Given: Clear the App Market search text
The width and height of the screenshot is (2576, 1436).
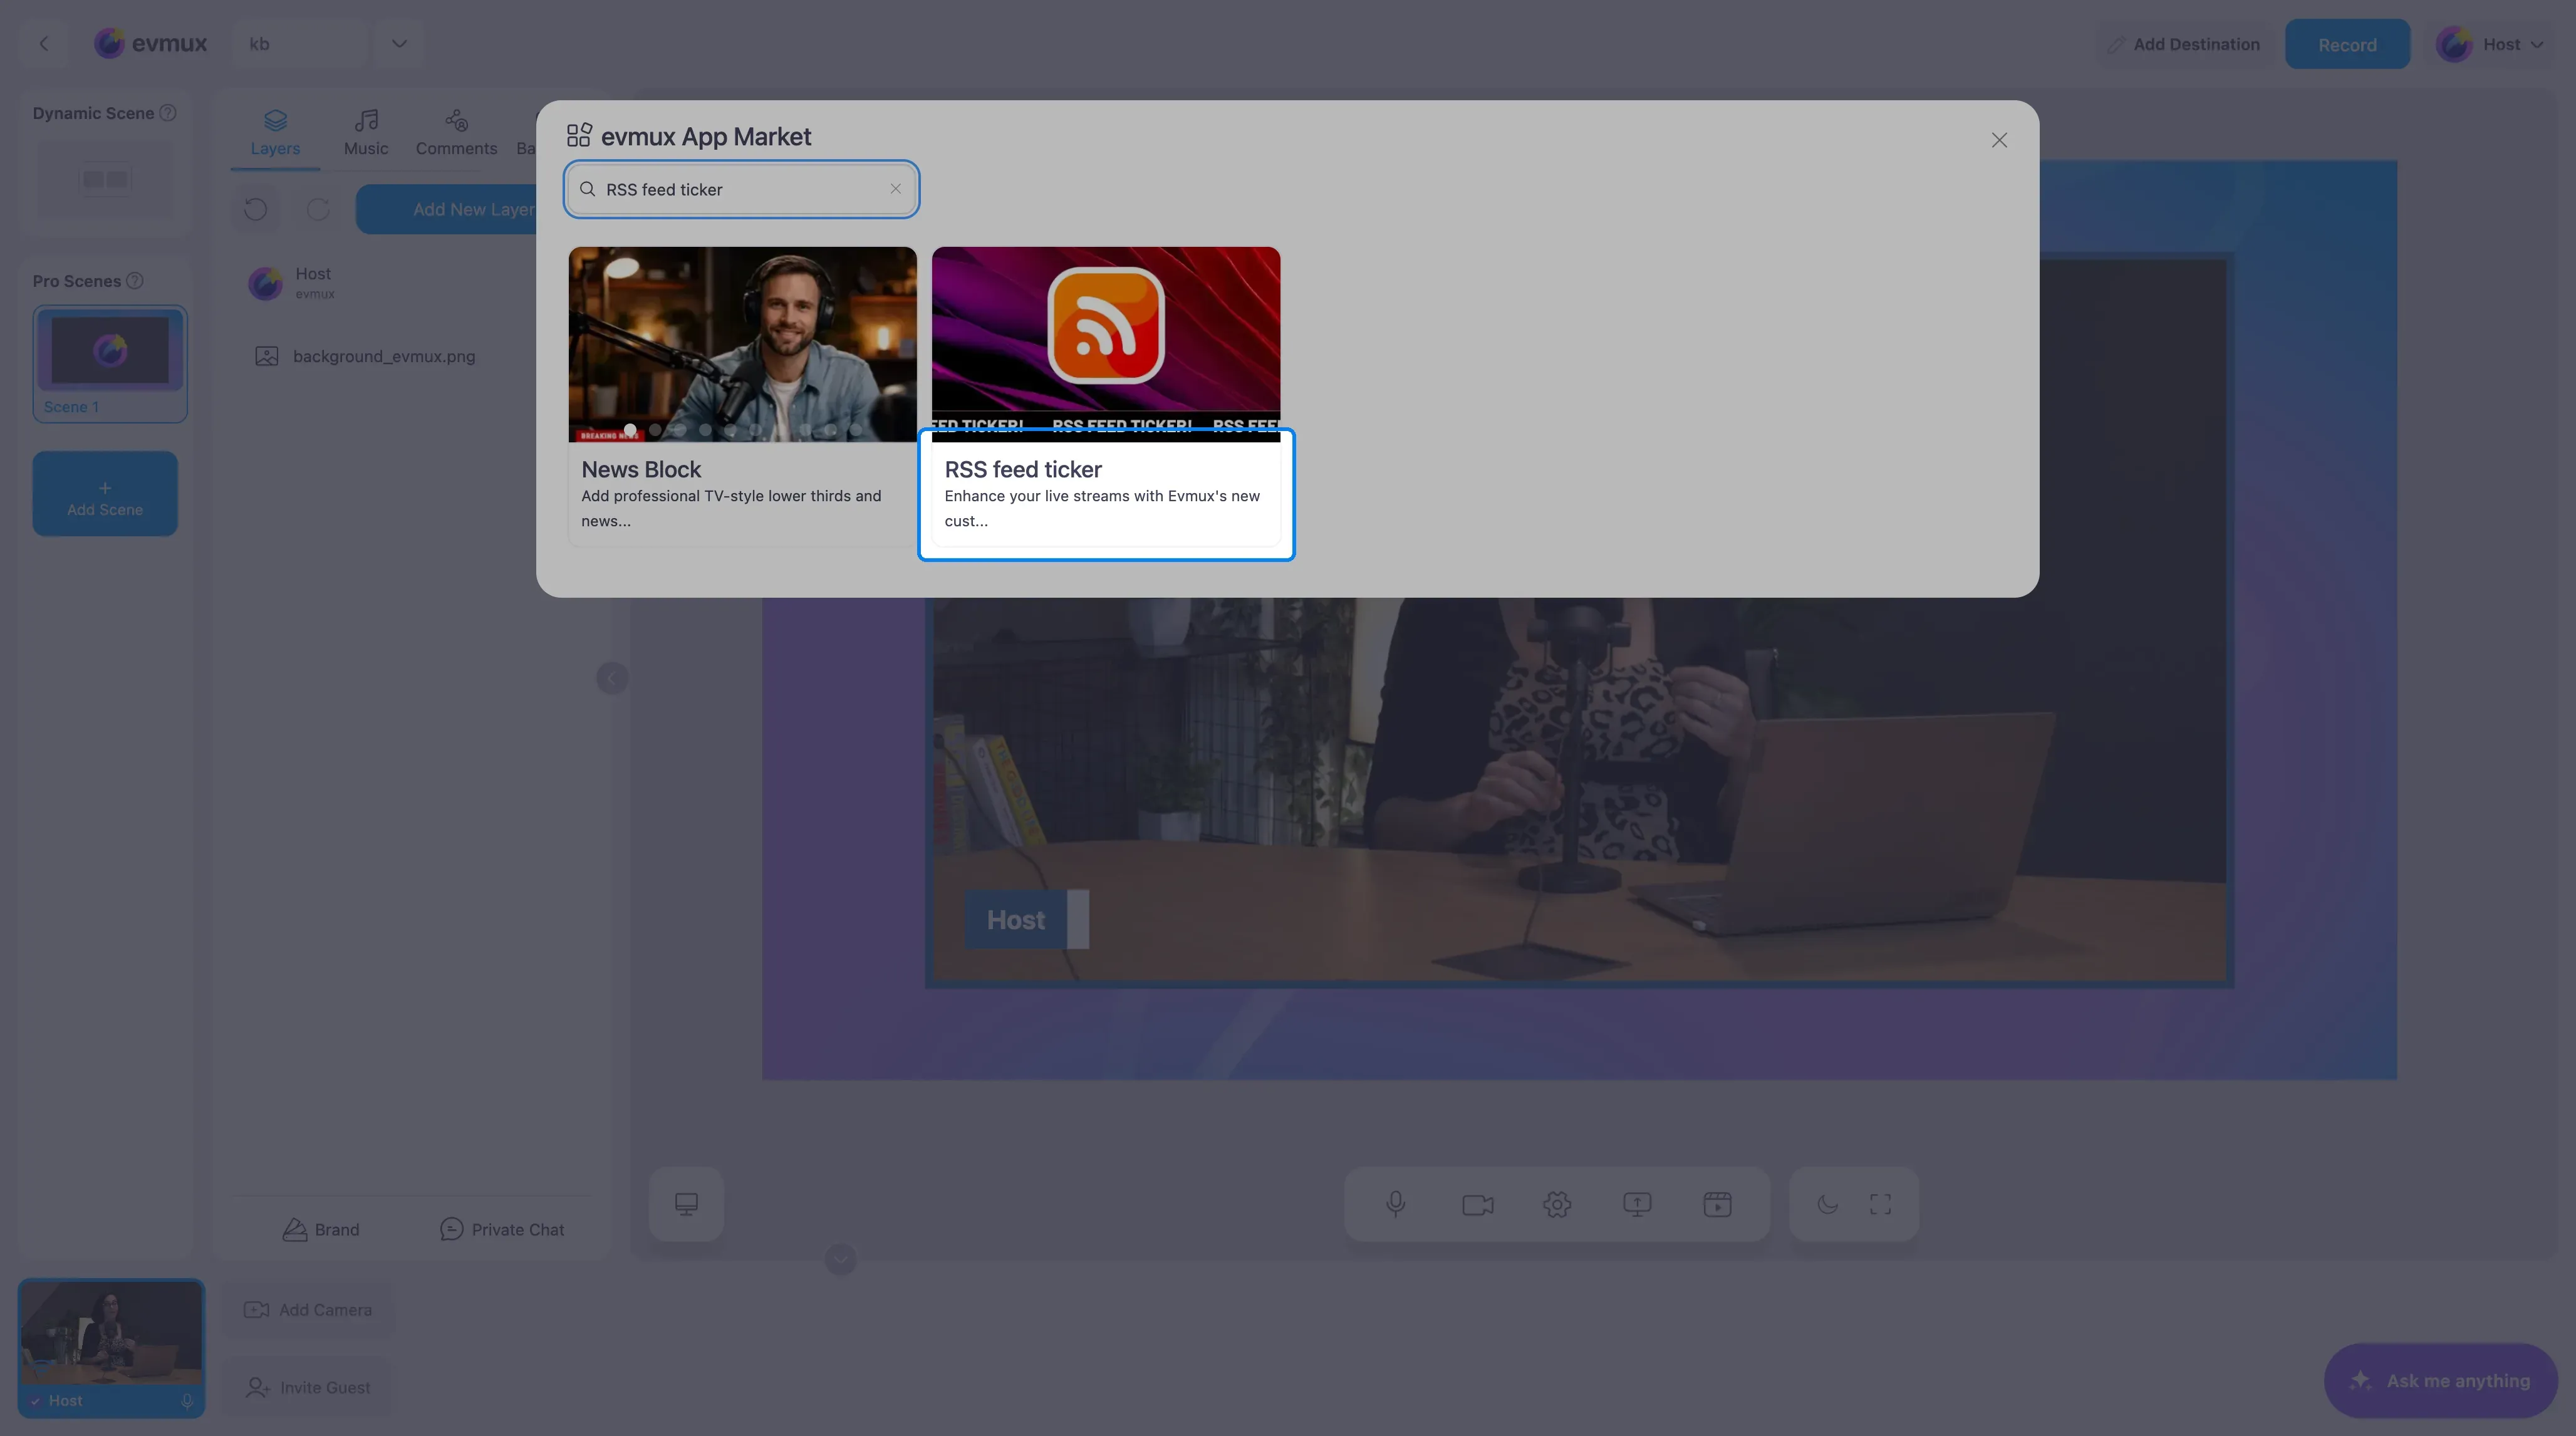Looking at the screenshot, I should point(895,189).
